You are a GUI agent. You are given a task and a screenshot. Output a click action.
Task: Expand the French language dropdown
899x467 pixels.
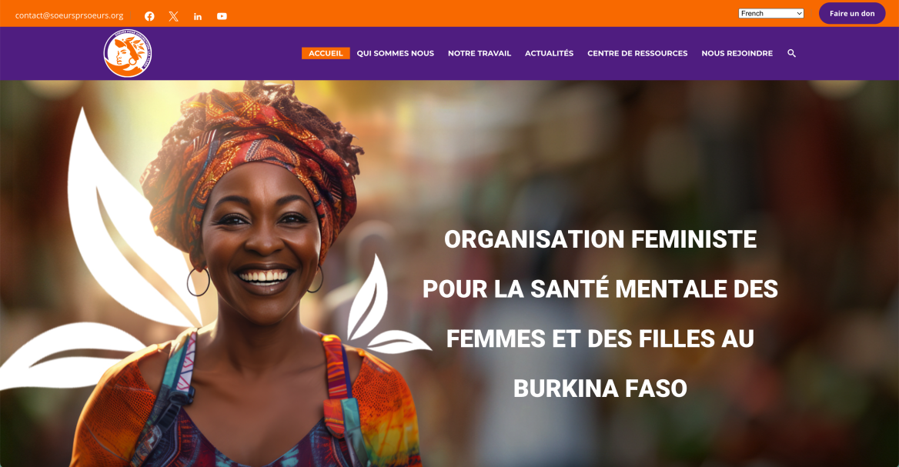(x=771, y=13)
